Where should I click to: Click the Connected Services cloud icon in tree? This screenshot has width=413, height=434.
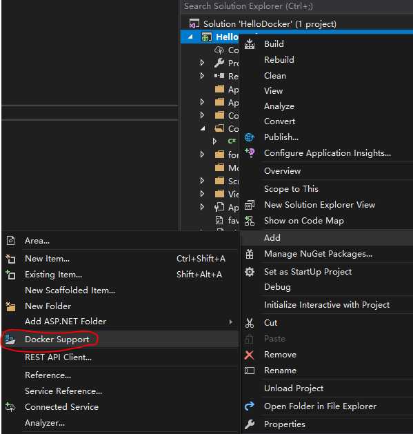(219, 50)
